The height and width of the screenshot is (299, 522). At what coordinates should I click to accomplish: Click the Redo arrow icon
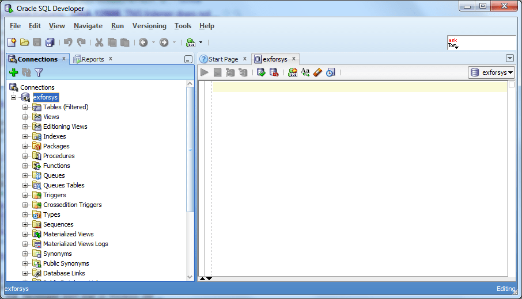[x=81, y=42]
